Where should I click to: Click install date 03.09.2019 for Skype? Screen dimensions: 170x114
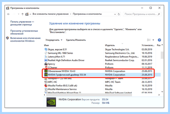pyautogui.click(x=147, y=50)
